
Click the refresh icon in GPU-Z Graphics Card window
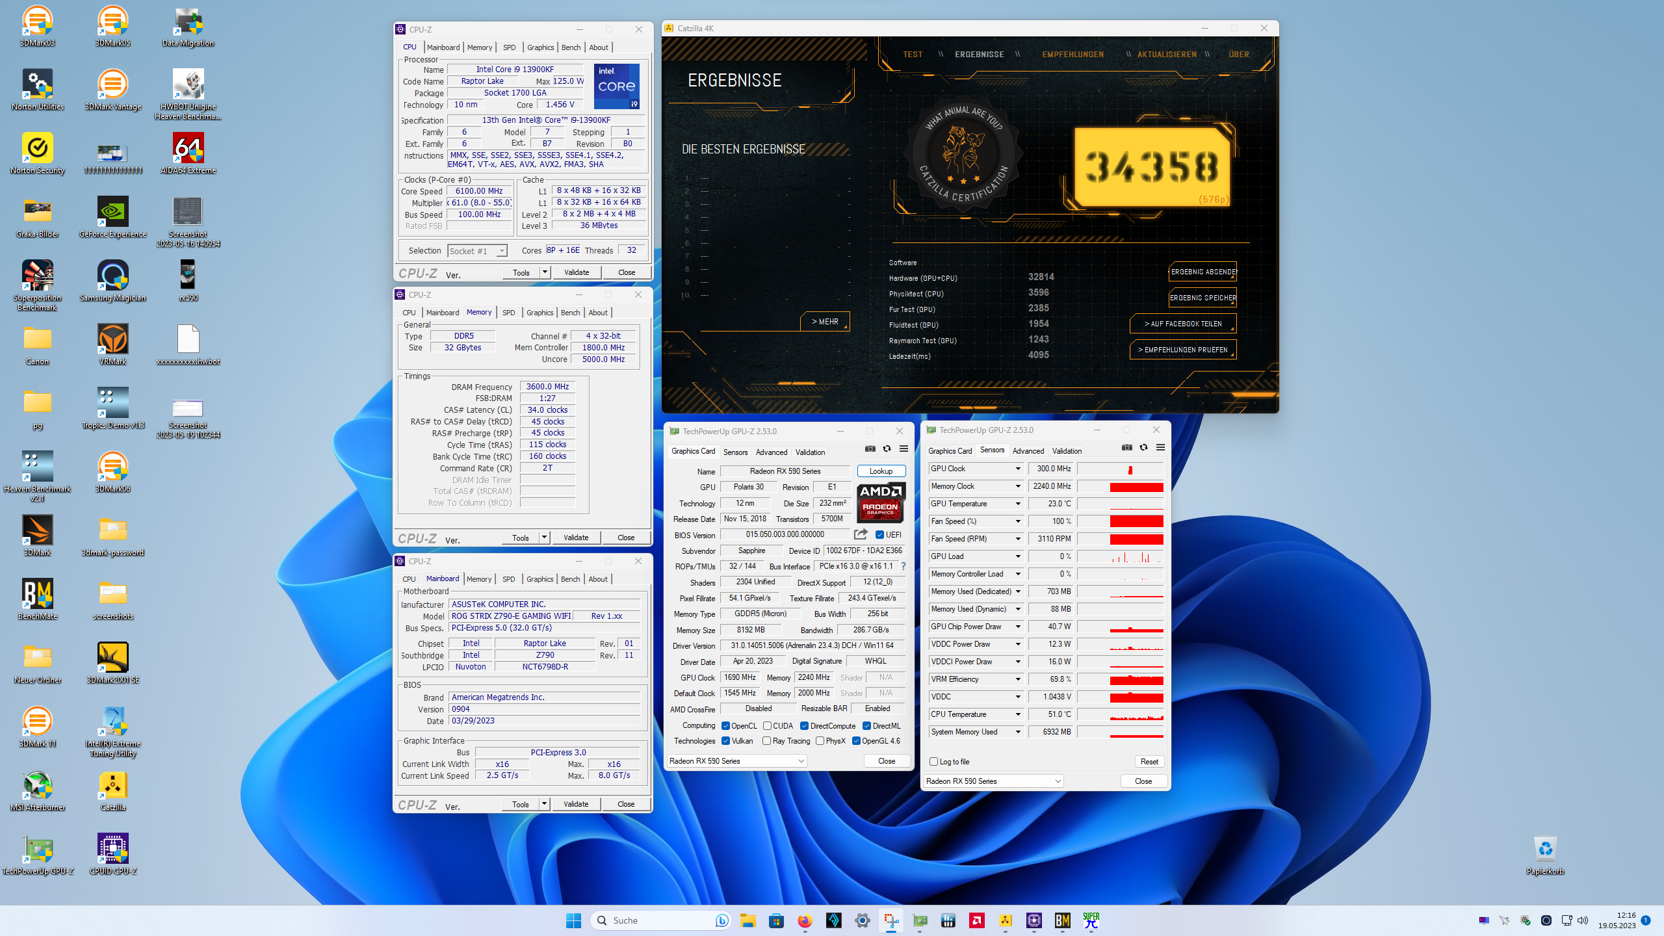tap(887, 448)
